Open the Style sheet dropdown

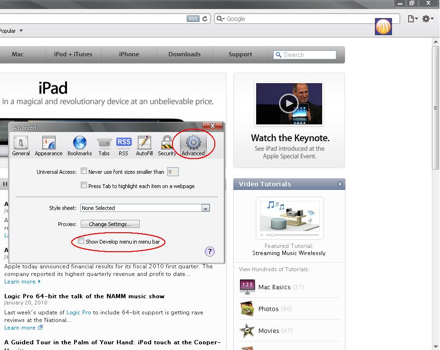pos(205,208)
